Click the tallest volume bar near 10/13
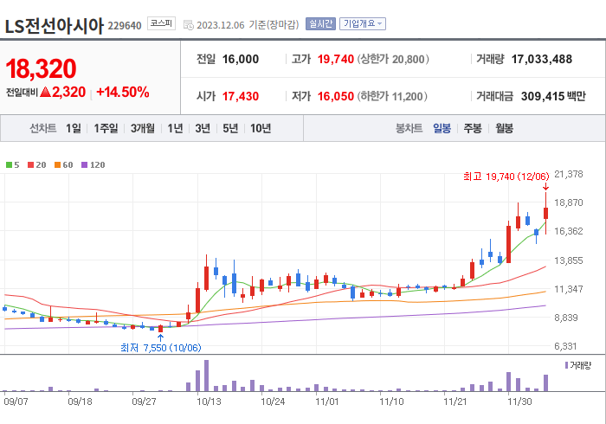This screenshot has height=424, width=606. coord(206,376)
